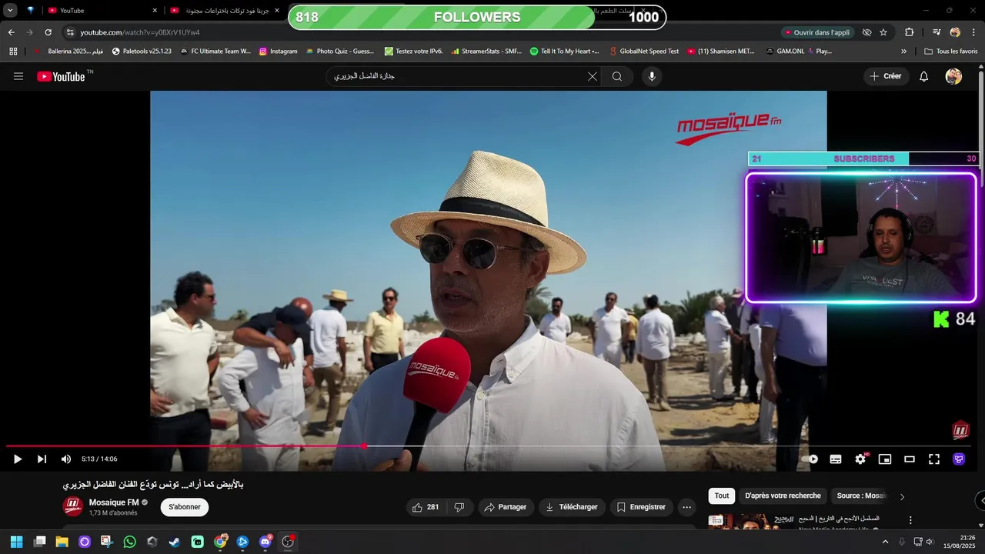Seek on the video progress bar
This screenshot has width=985, height=554.
[489, 446]
